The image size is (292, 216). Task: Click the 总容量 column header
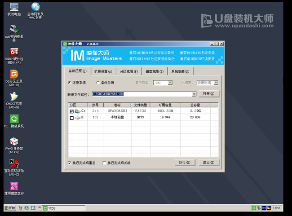pyautogui.click(x=195, y=105)
